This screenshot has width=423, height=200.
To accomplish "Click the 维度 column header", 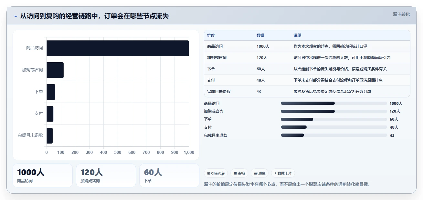I will tap(211, 35).
